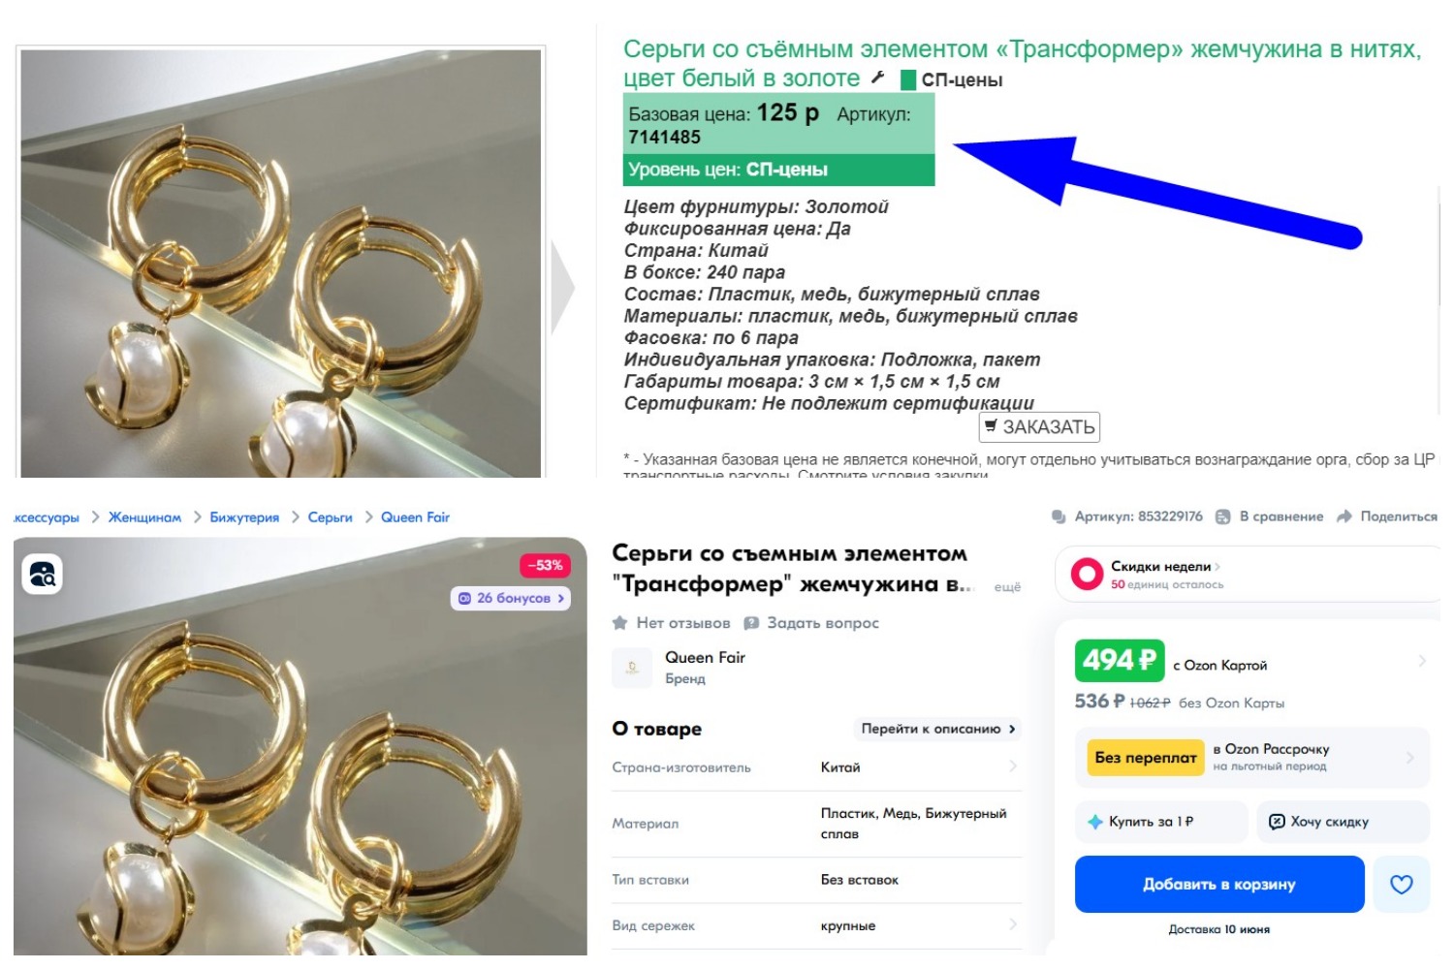The height and width of the screenshot is (969, 1454).
Task: Click the image search icon on photo
Action: tap(42, 574)
